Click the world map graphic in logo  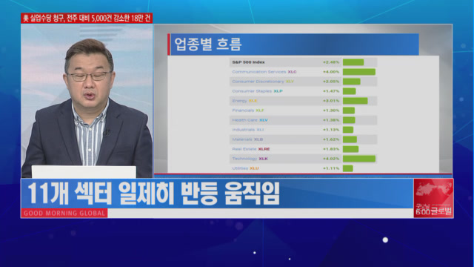(433, 190)
